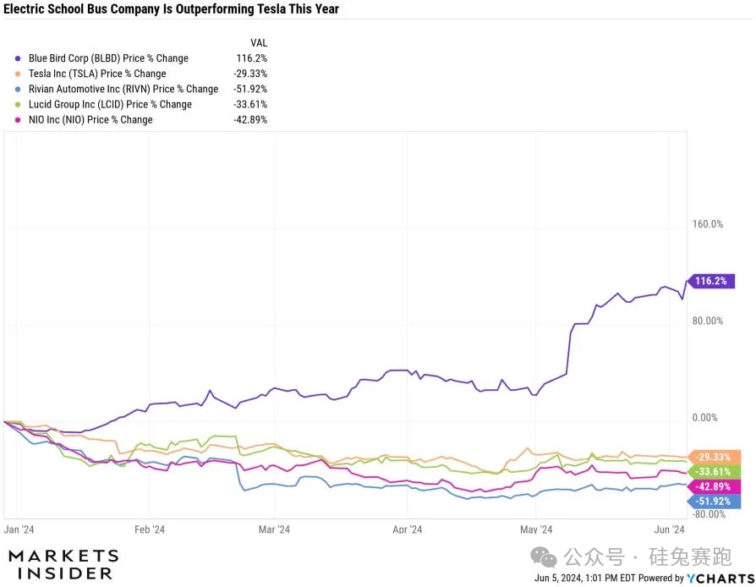
Task: Click the 160.0% y-axis label
Action: [x=708, y=224]
